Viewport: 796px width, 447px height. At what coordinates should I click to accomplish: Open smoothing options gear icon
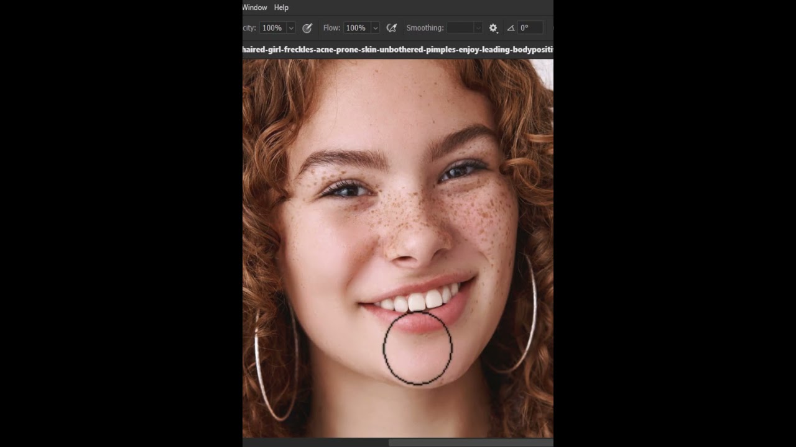[494, 28]
